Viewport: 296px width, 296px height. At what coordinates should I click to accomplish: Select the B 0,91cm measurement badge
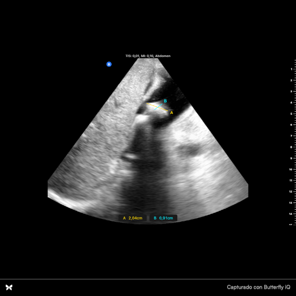[x=163, y=218]
